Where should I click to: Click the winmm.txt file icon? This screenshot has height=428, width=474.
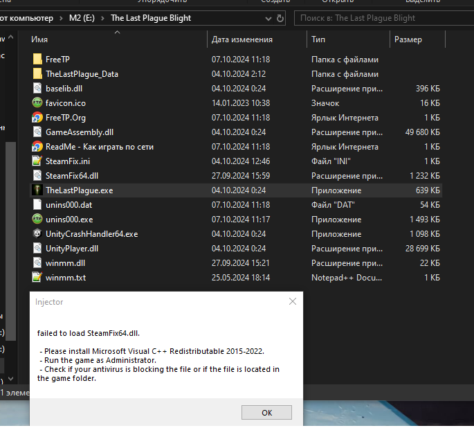(37, 277)
